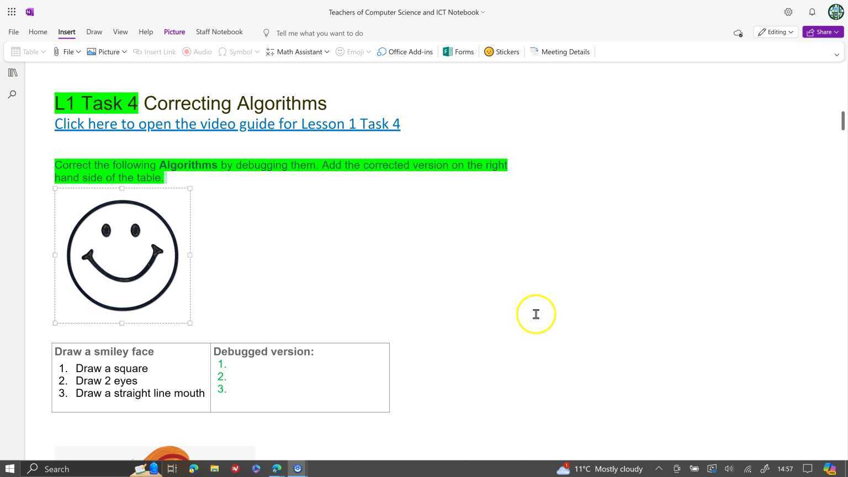Open the Stickers panel

[x=501, y=51]
